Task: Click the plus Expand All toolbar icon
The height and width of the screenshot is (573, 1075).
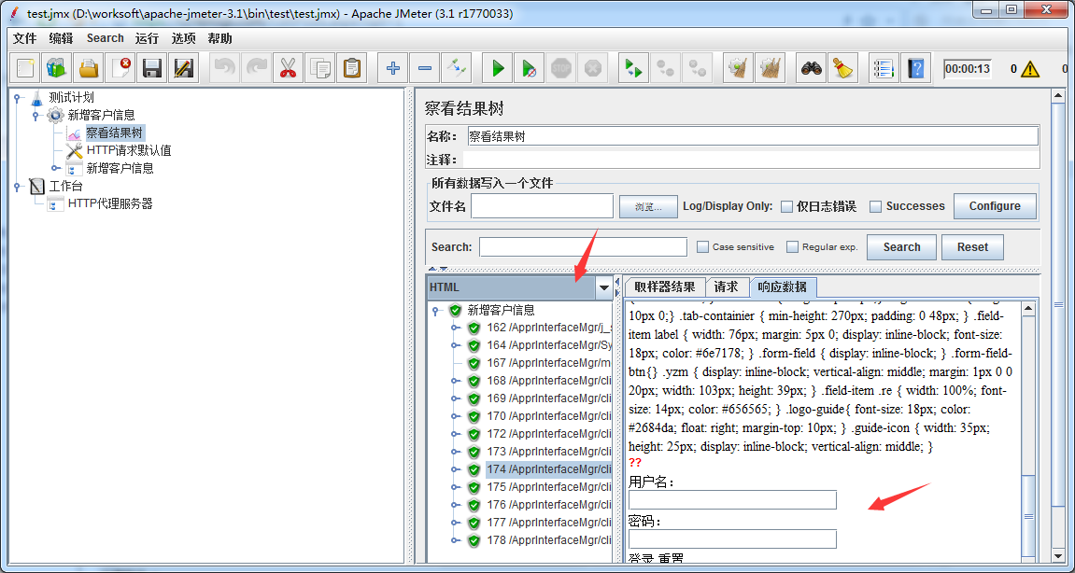Action: pyautogui.click(x=393, y=68)
